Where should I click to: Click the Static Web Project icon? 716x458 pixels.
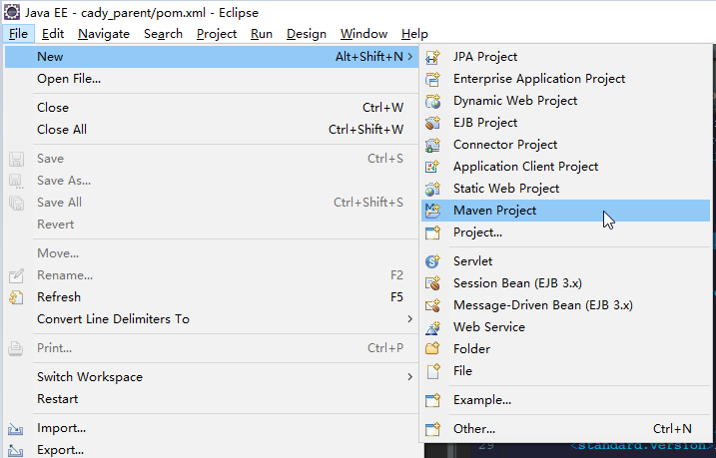click(432, 189)
